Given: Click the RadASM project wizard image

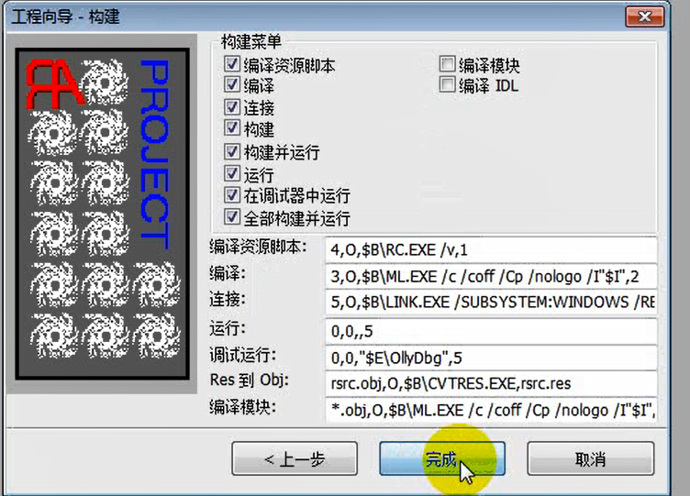Looking at the screenshot, I should pyautogui.click(x=103, y=214).
